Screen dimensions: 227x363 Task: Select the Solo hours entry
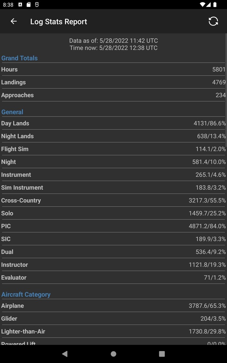tap(113, 213)
